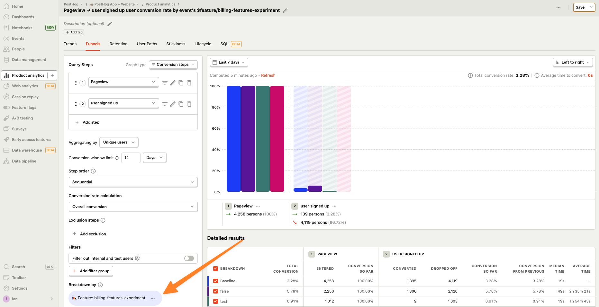Click the pink Pageview funnel bar

(277, 139)
